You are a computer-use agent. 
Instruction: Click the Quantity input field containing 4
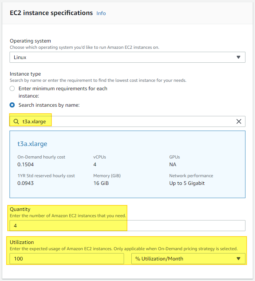click(x=127, y=226)
